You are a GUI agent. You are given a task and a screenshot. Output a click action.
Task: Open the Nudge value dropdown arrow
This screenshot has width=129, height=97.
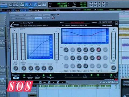coord(73,10)
